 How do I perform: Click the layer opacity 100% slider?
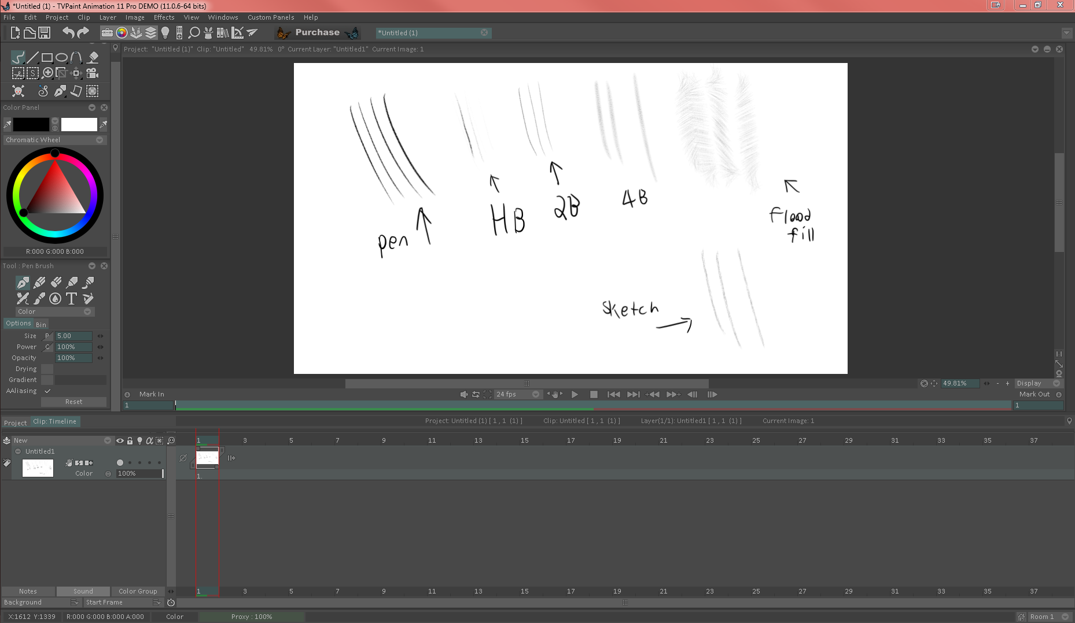pos(139,473)
